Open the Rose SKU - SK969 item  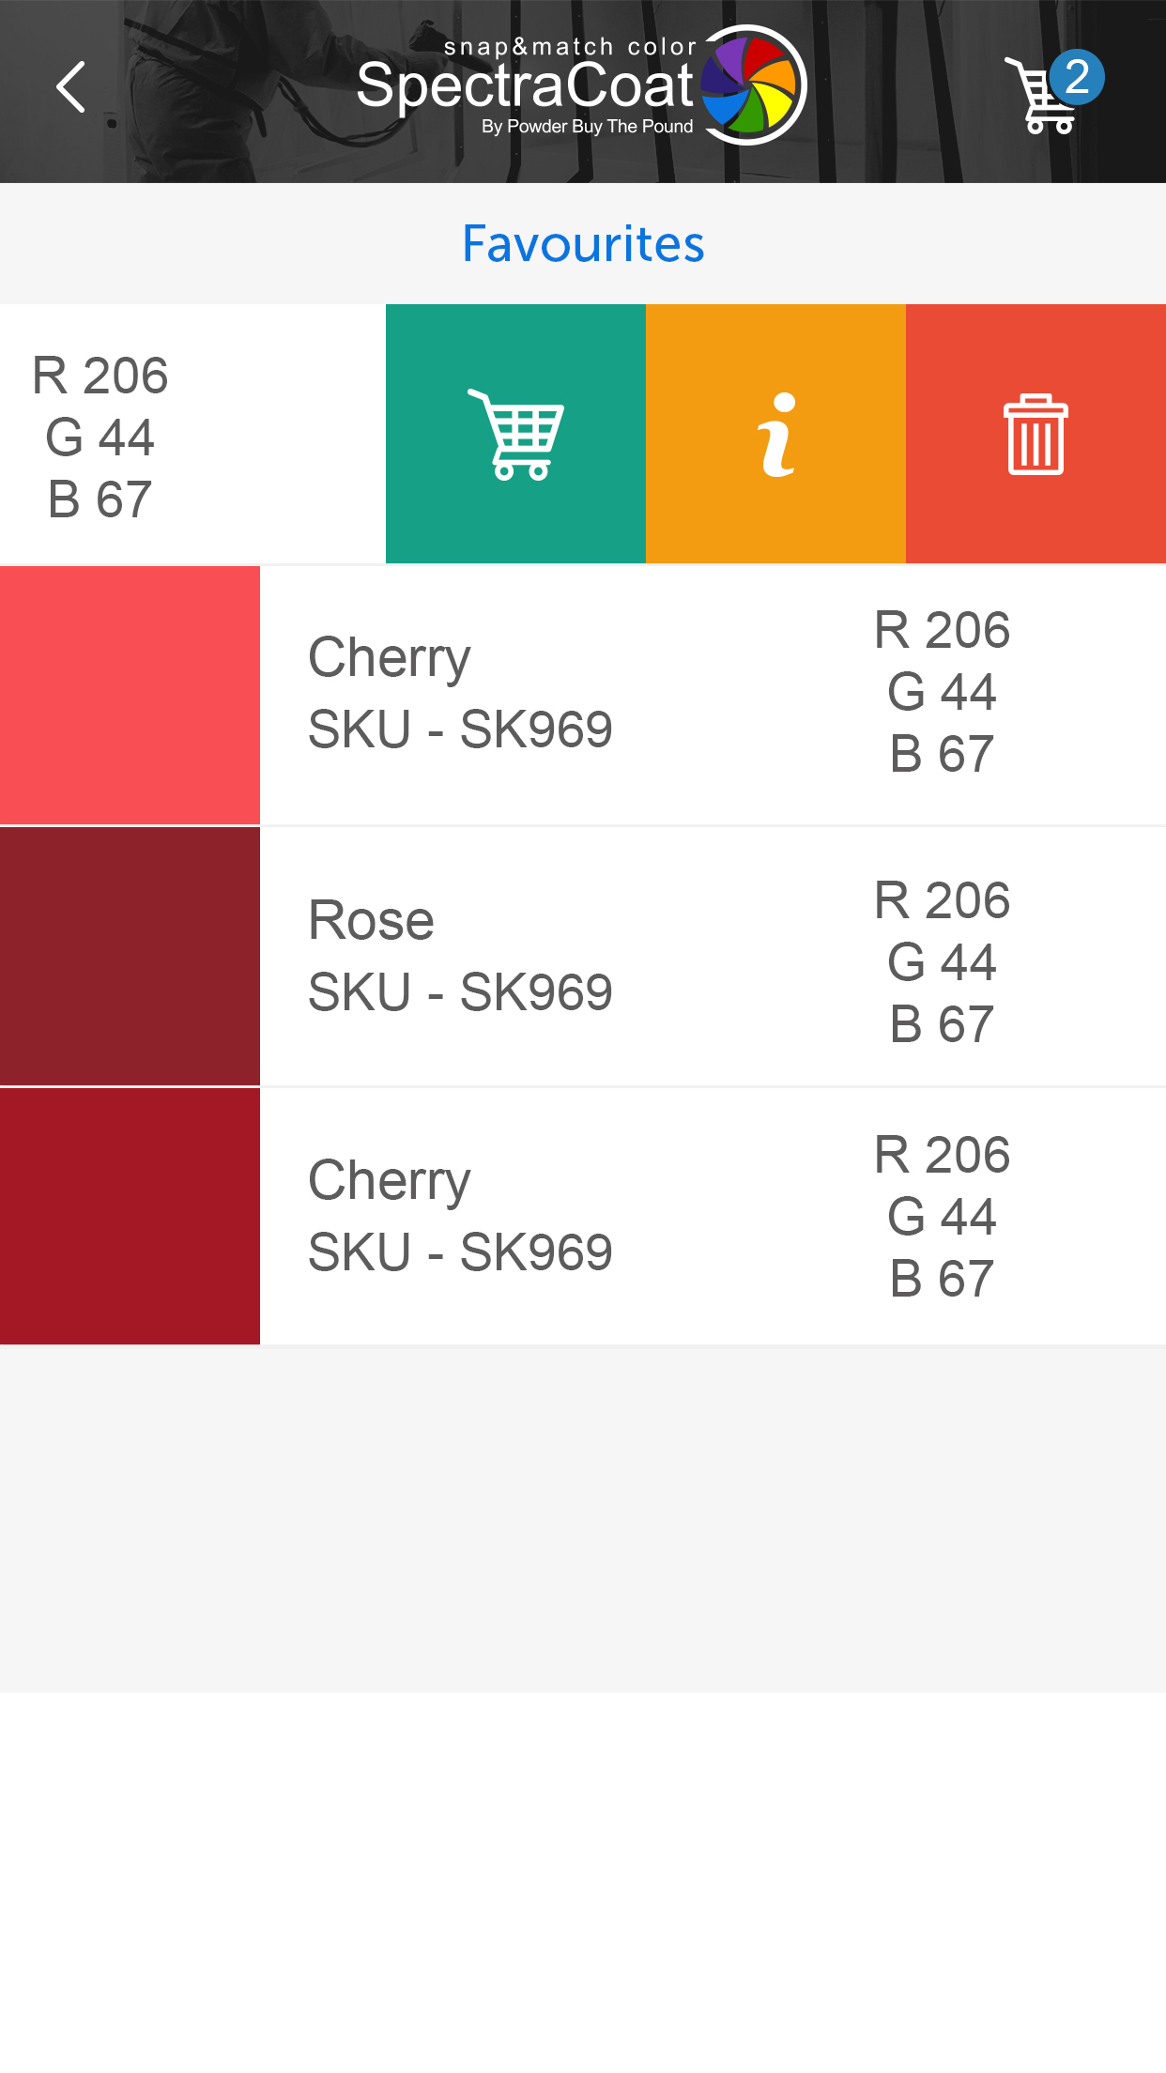pos(460,957)
